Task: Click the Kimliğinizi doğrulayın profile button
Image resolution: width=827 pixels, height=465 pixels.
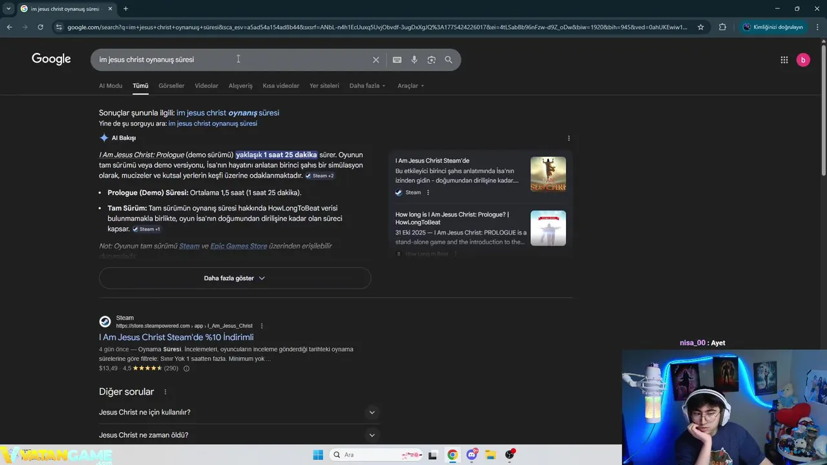Action: [x=773, y=27]
